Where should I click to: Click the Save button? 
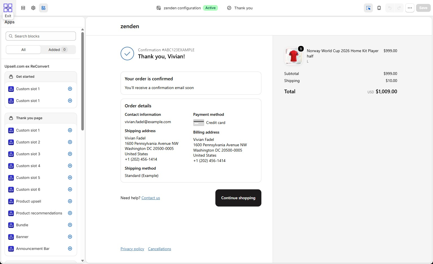423,8
